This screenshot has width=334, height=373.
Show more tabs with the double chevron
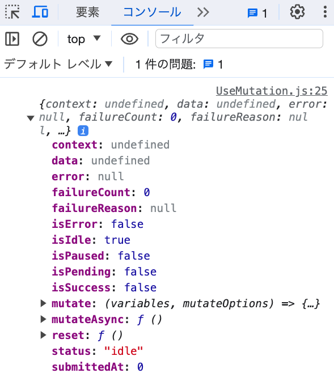[x=203, y=12]
